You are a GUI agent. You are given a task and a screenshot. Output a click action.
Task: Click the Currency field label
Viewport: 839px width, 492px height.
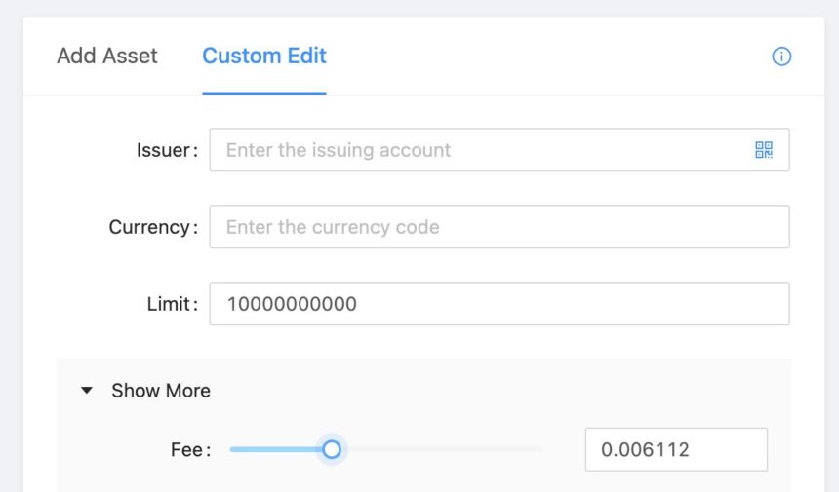153,227
